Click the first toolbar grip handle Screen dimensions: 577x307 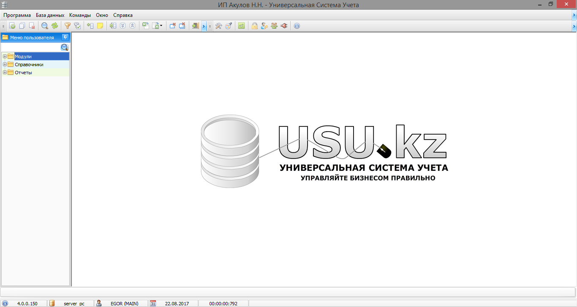pyautogui.click(x=3, y=26)
